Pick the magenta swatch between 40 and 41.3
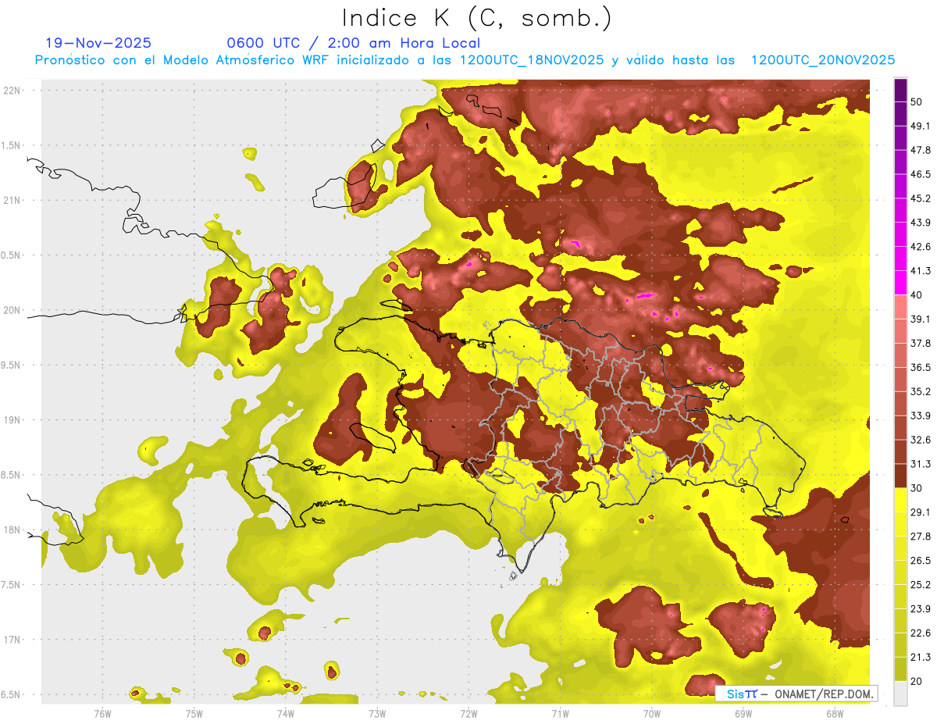Image resolution: width=937 pixels, height=724 pixels. tap(900, 283)
